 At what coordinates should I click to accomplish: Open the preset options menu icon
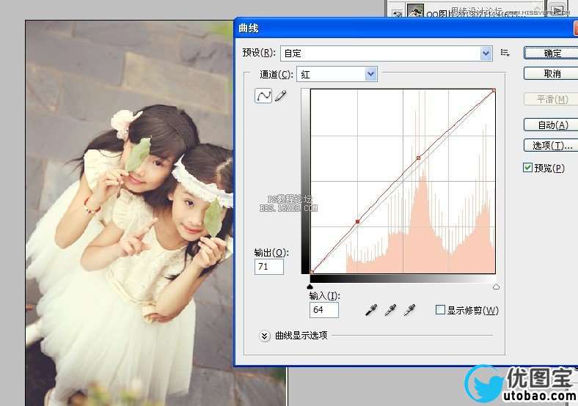(505, 53)
